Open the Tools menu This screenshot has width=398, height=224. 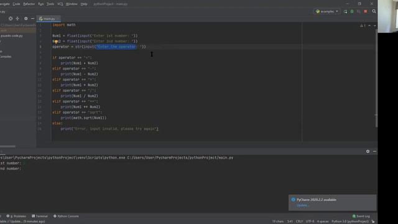click(x=50, y=4)
